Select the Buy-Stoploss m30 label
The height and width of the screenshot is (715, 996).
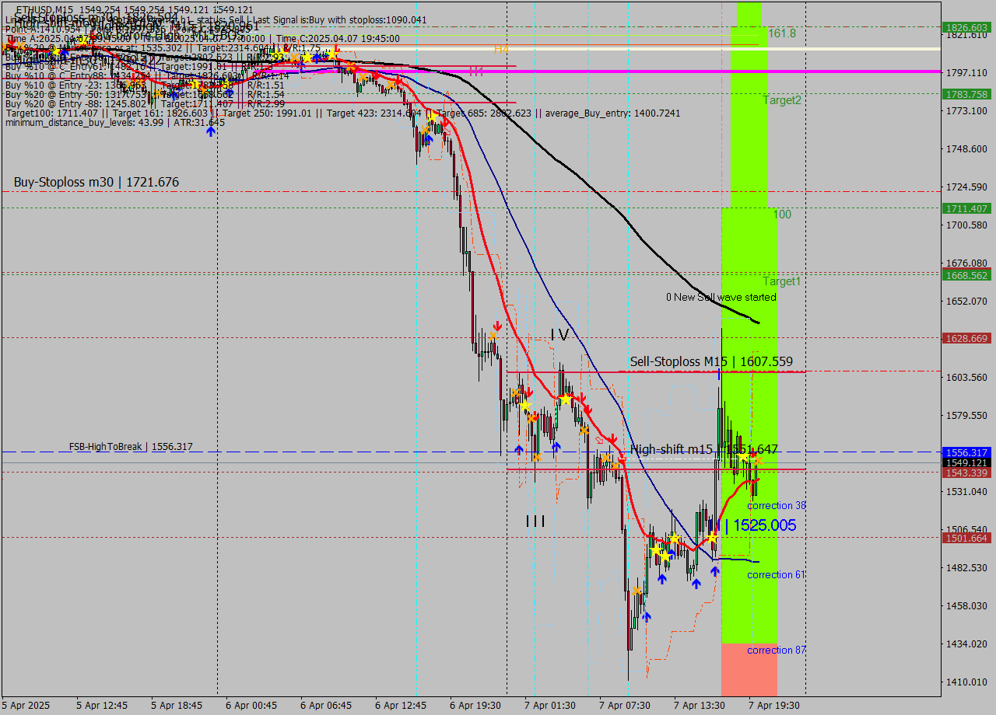96,183
